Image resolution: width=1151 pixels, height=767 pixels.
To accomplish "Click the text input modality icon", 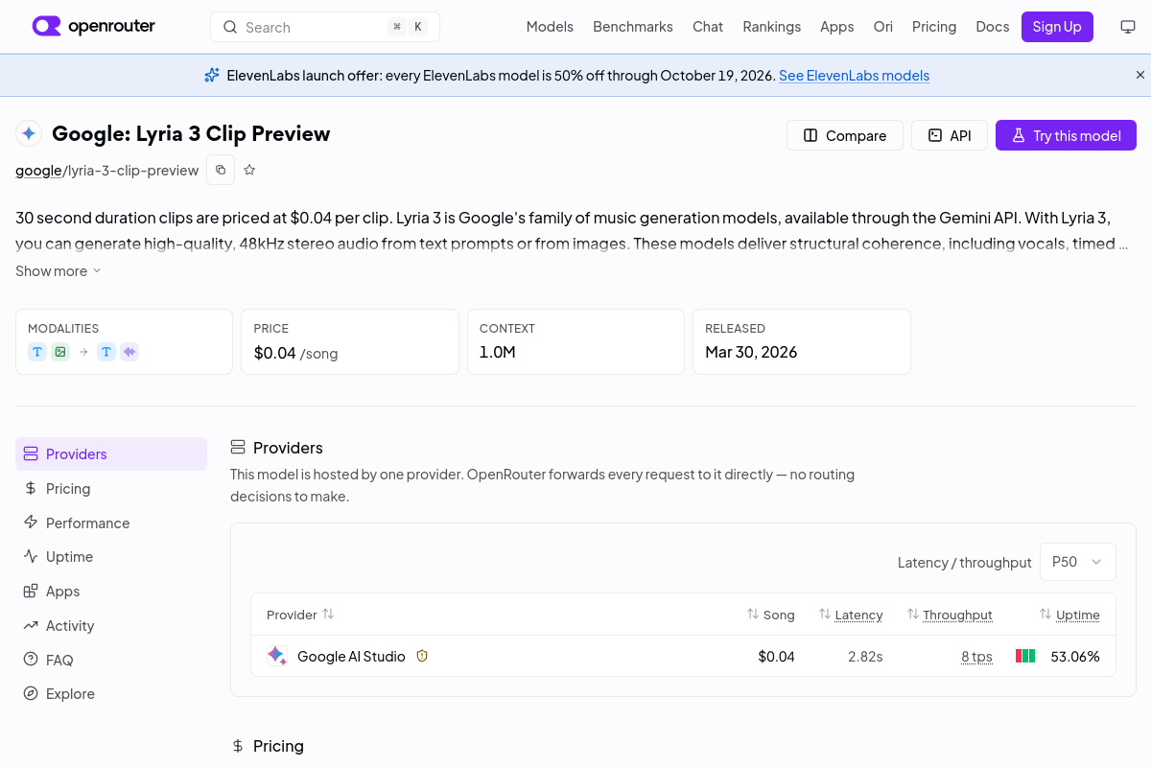I will point(37,352).
